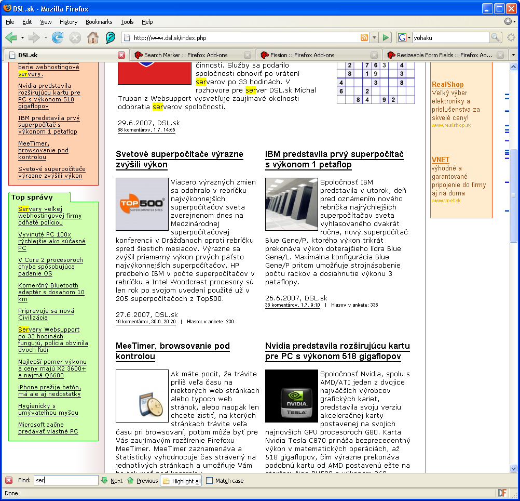520x501 pixels.
Task: Click the DF icon in status bar
Action: [x=502, y=493]
